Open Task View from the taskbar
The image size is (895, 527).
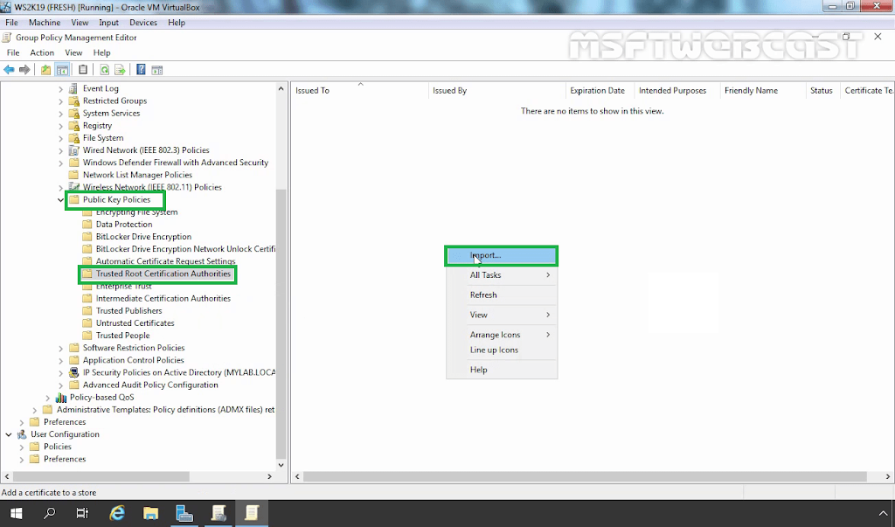pos(83,513)
